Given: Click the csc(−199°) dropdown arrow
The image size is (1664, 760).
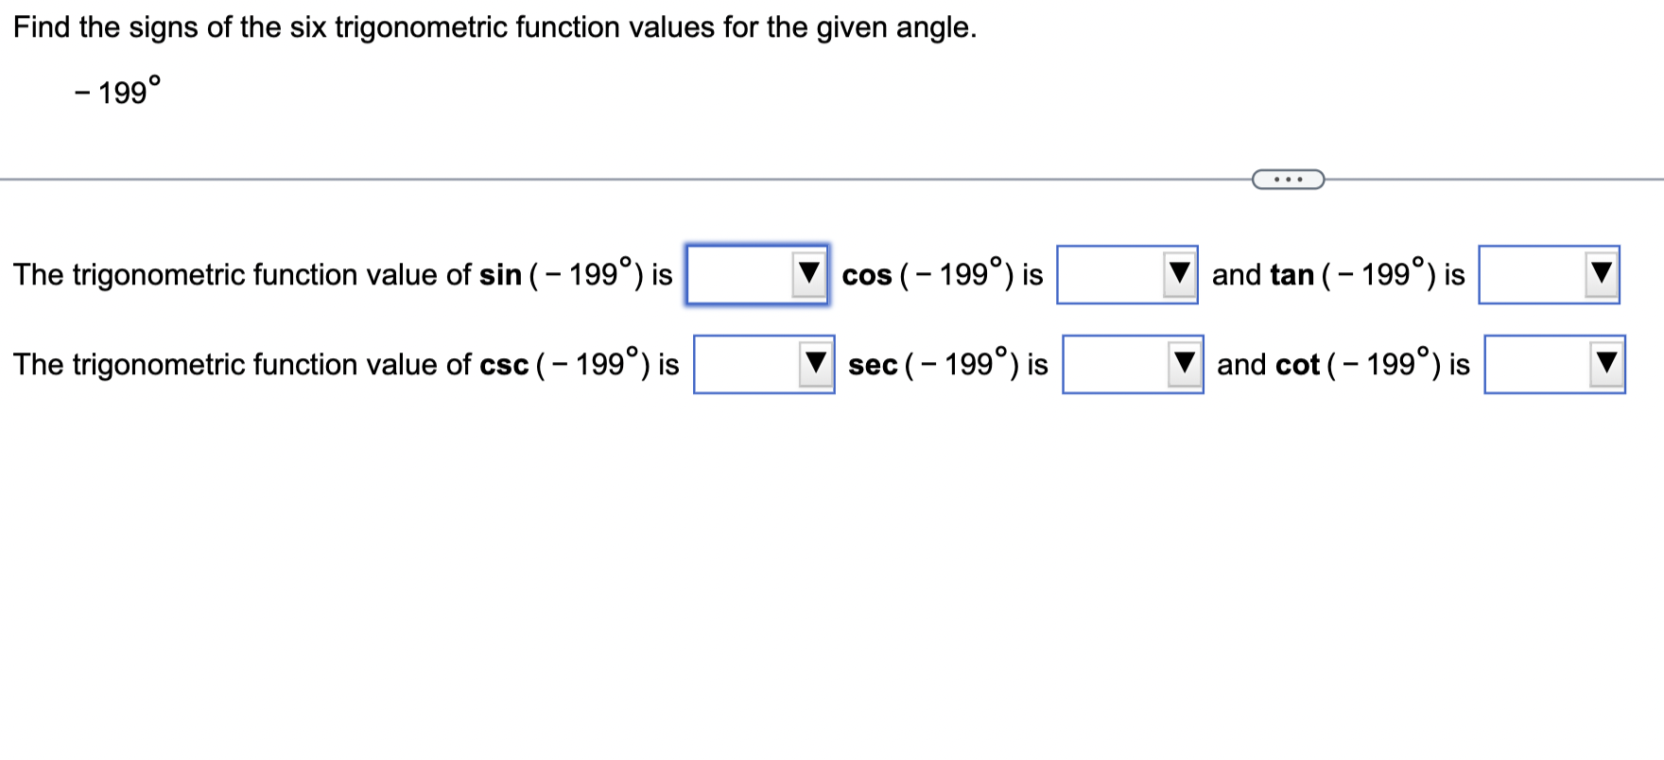Looking at the screenshot, I should pos(815,363).
